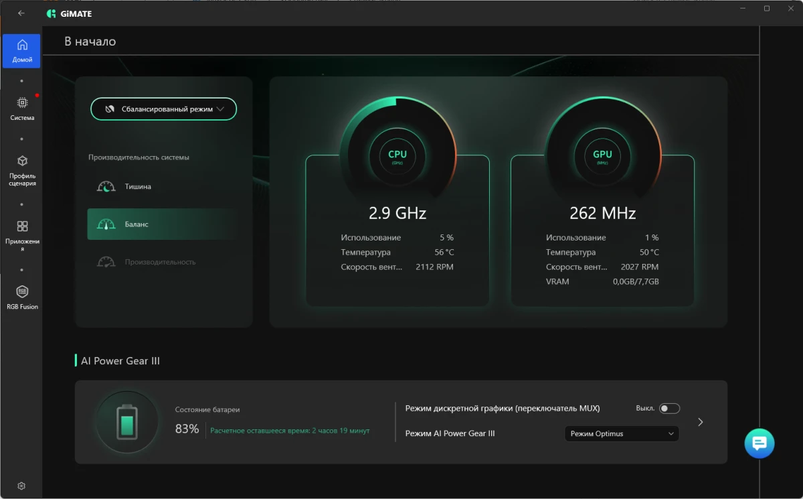This screenshot has width=803, height=499.
Task: Click CPU usage value 5 %
Action: click(x=446, y=238)
